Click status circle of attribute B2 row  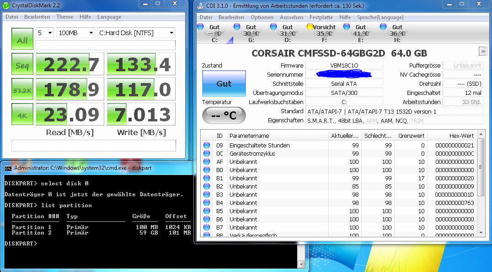(207, 186)
